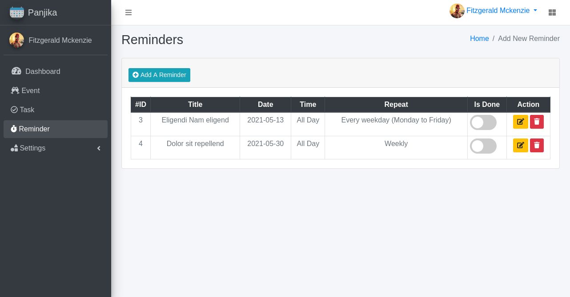Mark reminder 4 as done
The height and width of the screenshot is (297, 570).
click(x=483, y=146)
